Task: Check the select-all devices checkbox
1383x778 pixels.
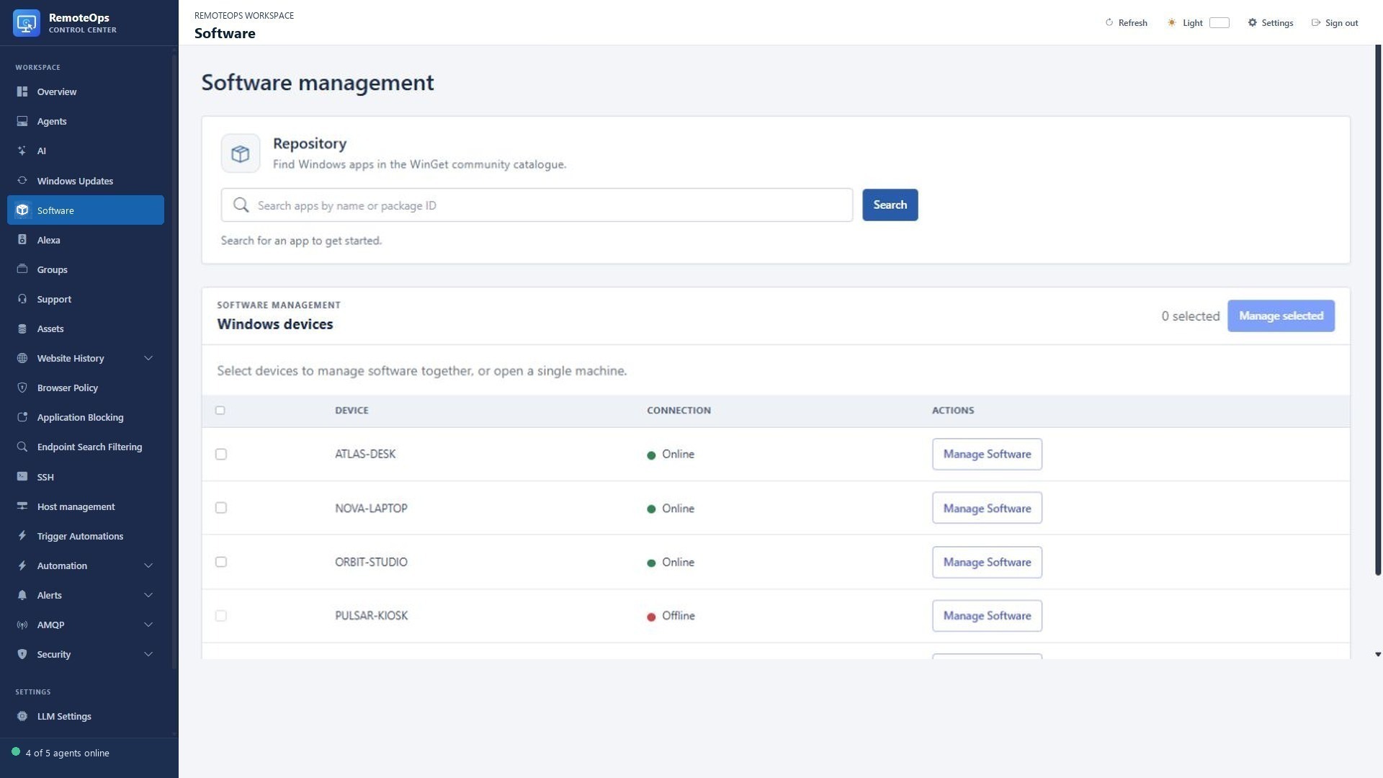Action: coord(220,411)
